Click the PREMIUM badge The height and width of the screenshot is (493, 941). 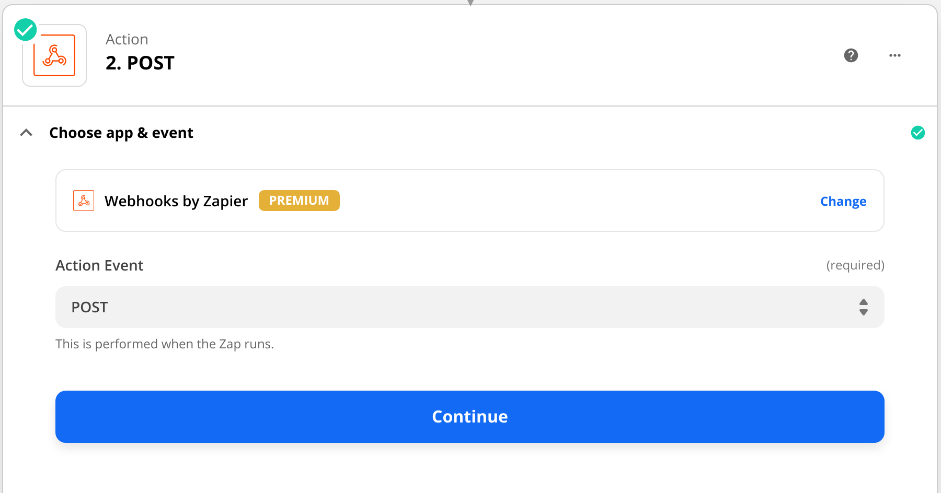(x=299, y=201)
